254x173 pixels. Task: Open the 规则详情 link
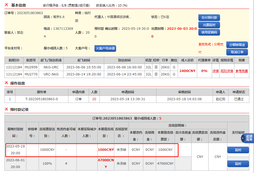[x=227, y=71]
